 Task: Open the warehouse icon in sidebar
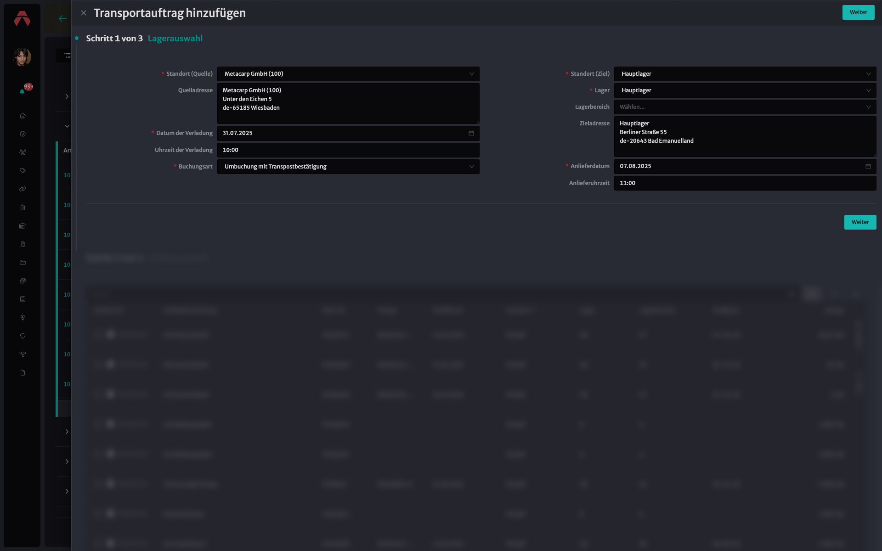click(23, 226)
